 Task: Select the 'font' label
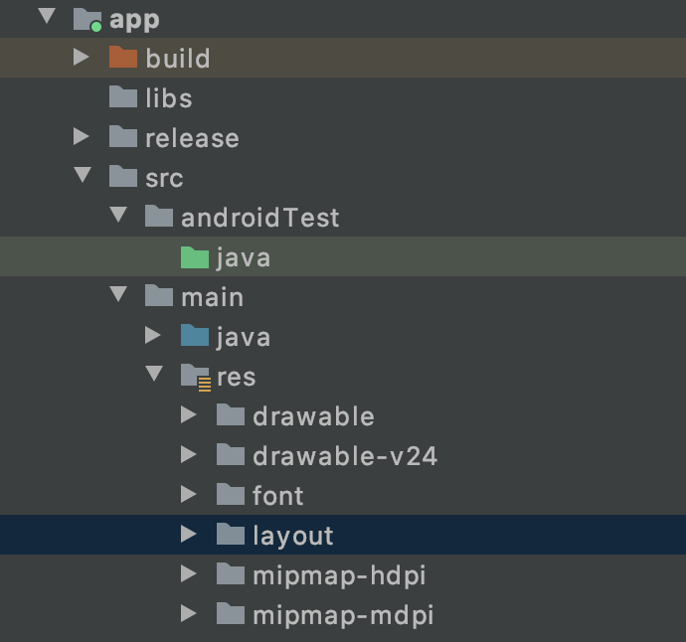point(277,496)
